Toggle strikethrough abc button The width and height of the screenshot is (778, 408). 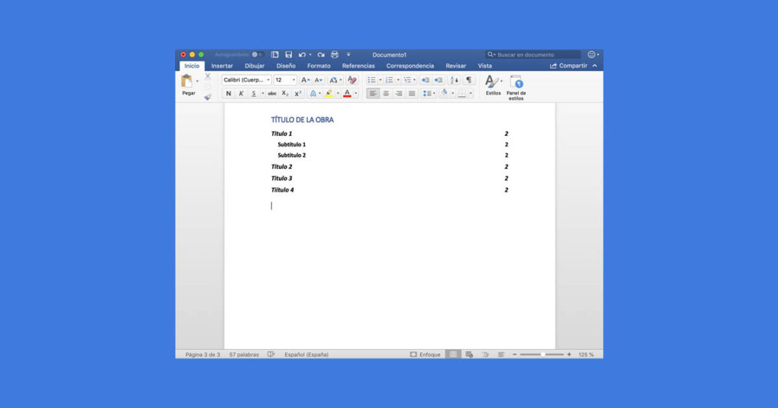click(x=272, y=94)
